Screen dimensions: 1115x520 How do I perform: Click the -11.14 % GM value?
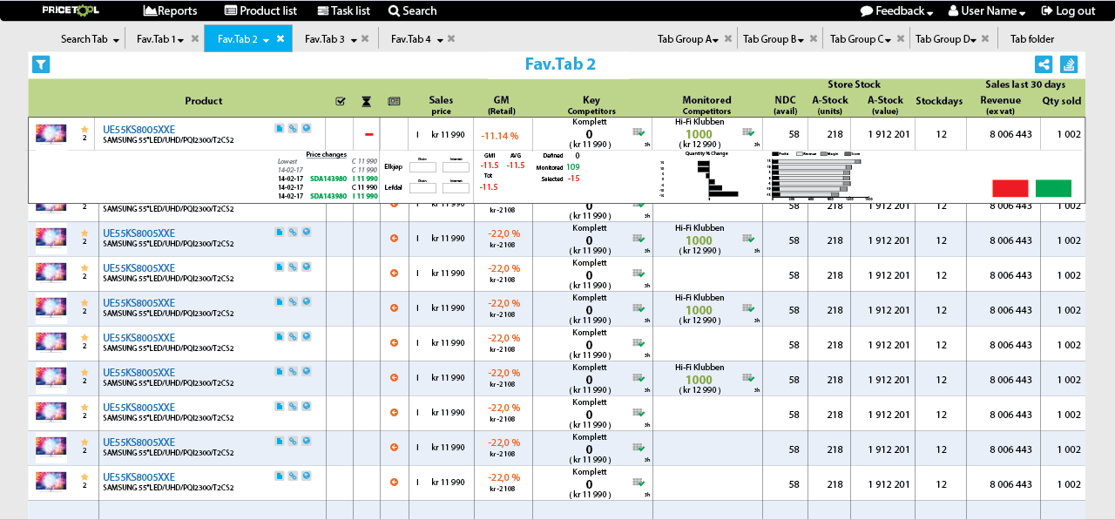(500, 136)
